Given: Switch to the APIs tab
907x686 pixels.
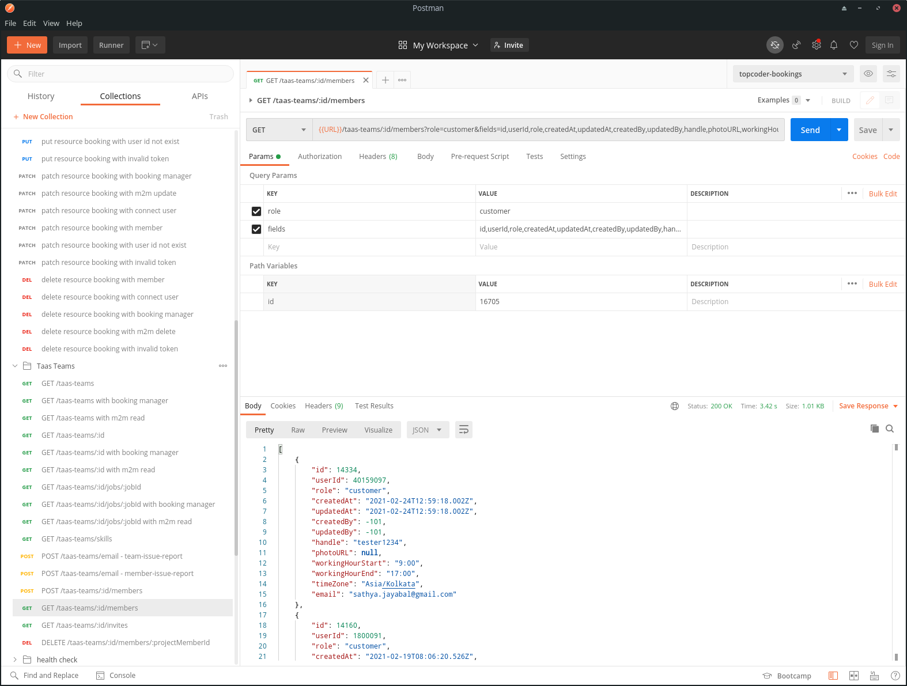Looking at the screenshot, I should [x=200, y=96].
